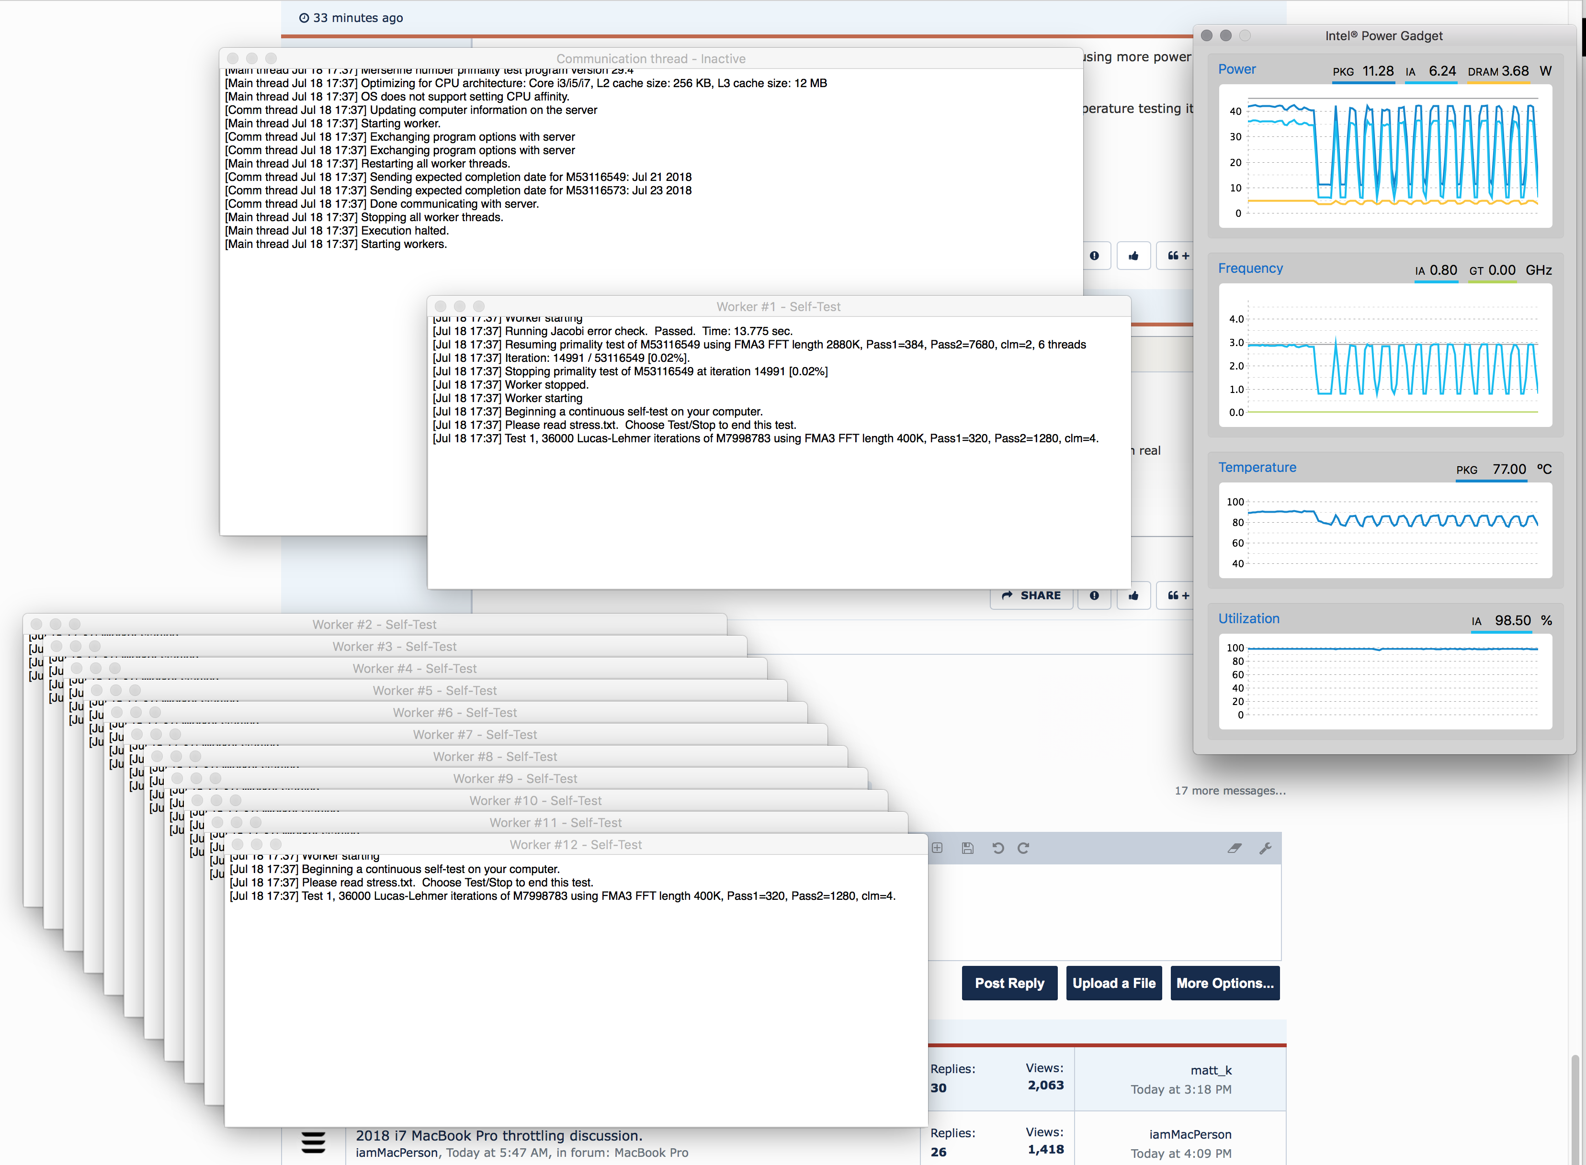Open 2018 i7 MacBook Pro throttling discussion
The height and width of the screenshot is (1165, 1586).
(499, 1135)
